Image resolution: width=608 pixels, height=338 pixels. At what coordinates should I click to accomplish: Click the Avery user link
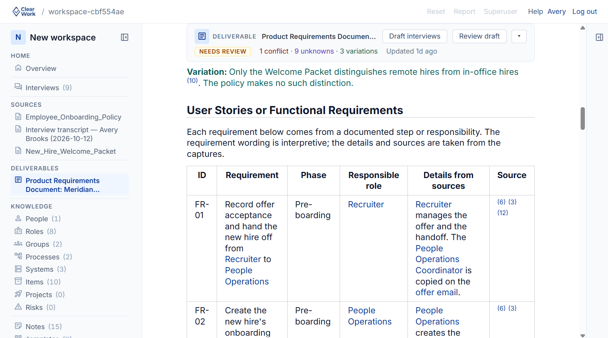click(557, 12)
